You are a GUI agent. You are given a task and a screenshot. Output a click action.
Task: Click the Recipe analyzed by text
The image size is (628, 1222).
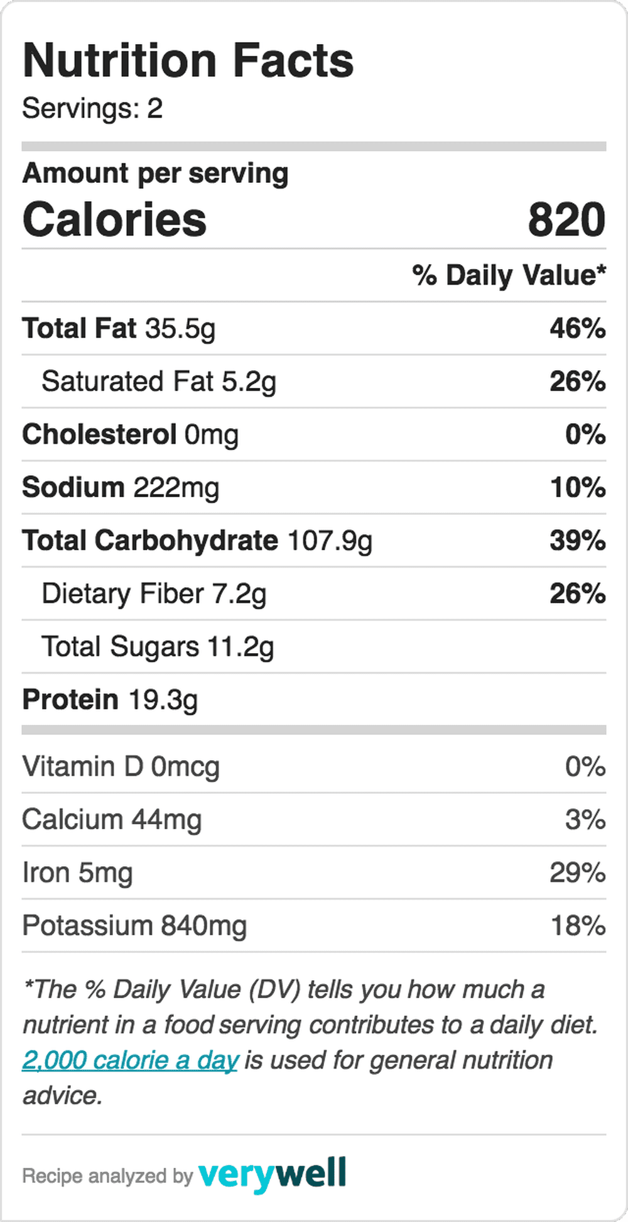107,1175
